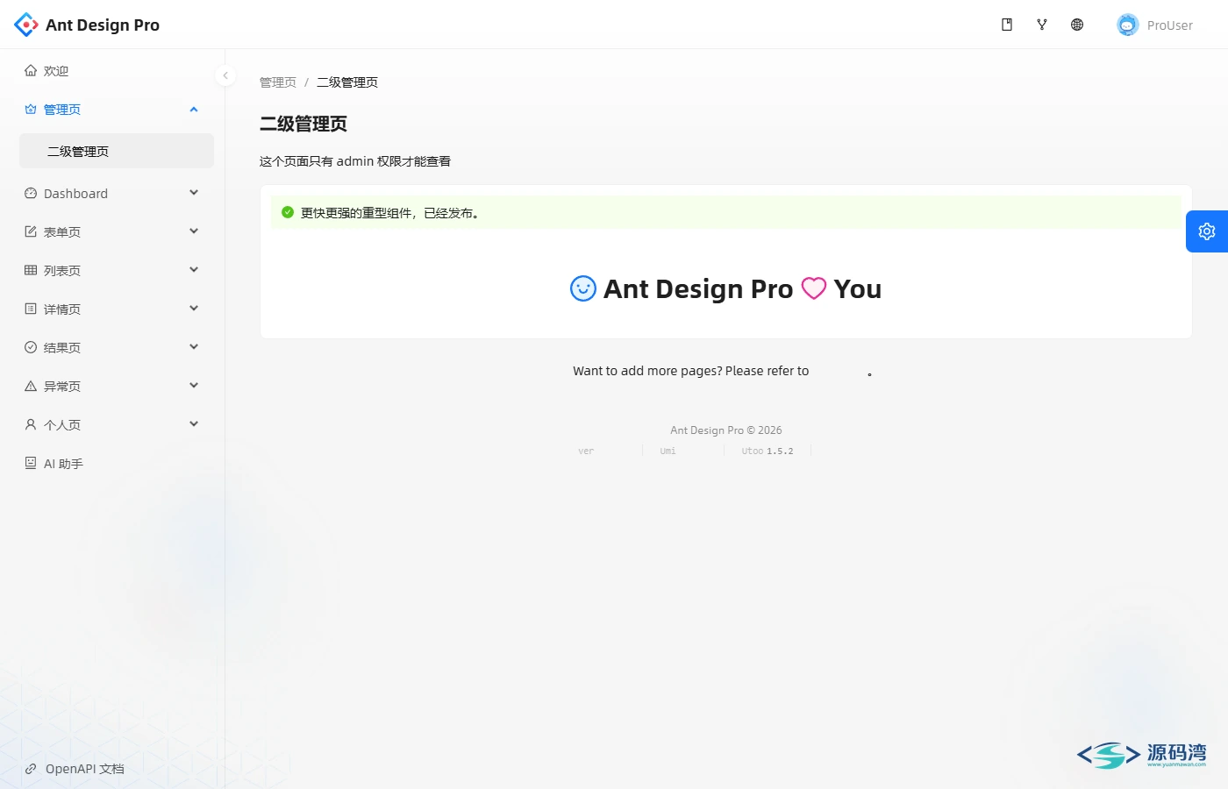1228x789 pixels.
Task: Open the 表单页 menu label
Action: (62, 232)
